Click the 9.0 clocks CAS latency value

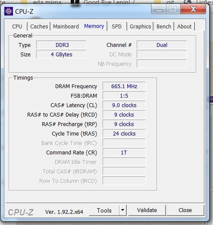click(x=124, y=105)
